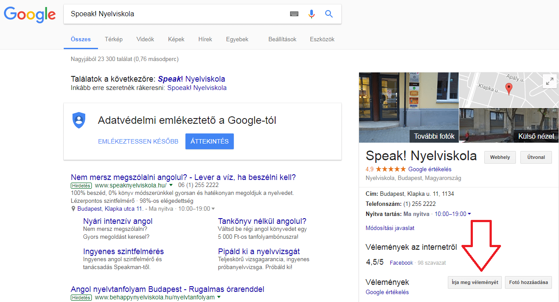Viewport: 559px width, 302px height.
Task: Select the Összes tab
Action: [81, 39]
